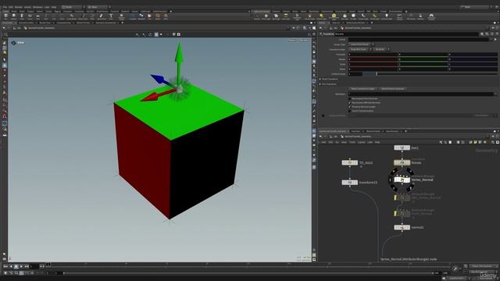Select the Tube shelf tool
500x281 pixels.
(x=22, y=16)
